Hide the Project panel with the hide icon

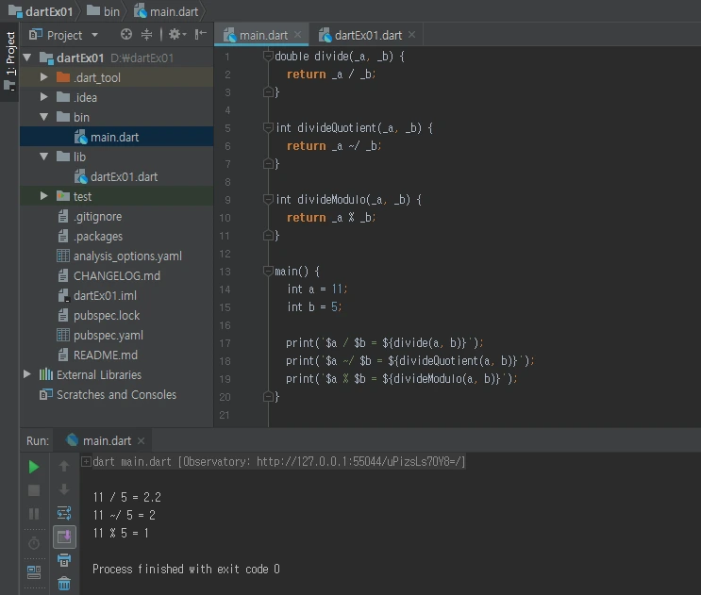(200, 34)
